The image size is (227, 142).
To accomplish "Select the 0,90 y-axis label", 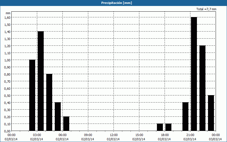I will (7, 67).
